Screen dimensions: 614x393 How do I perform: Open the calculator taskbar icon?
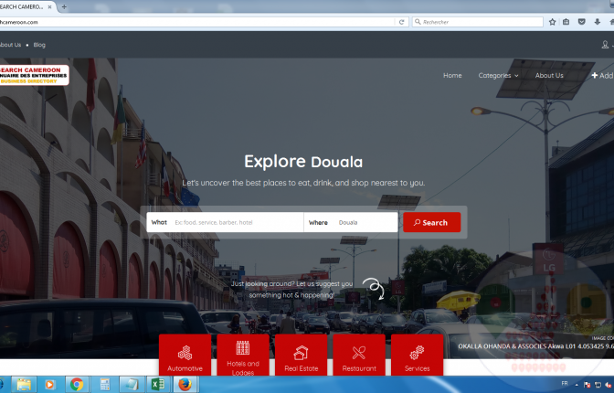coord(104,385)
